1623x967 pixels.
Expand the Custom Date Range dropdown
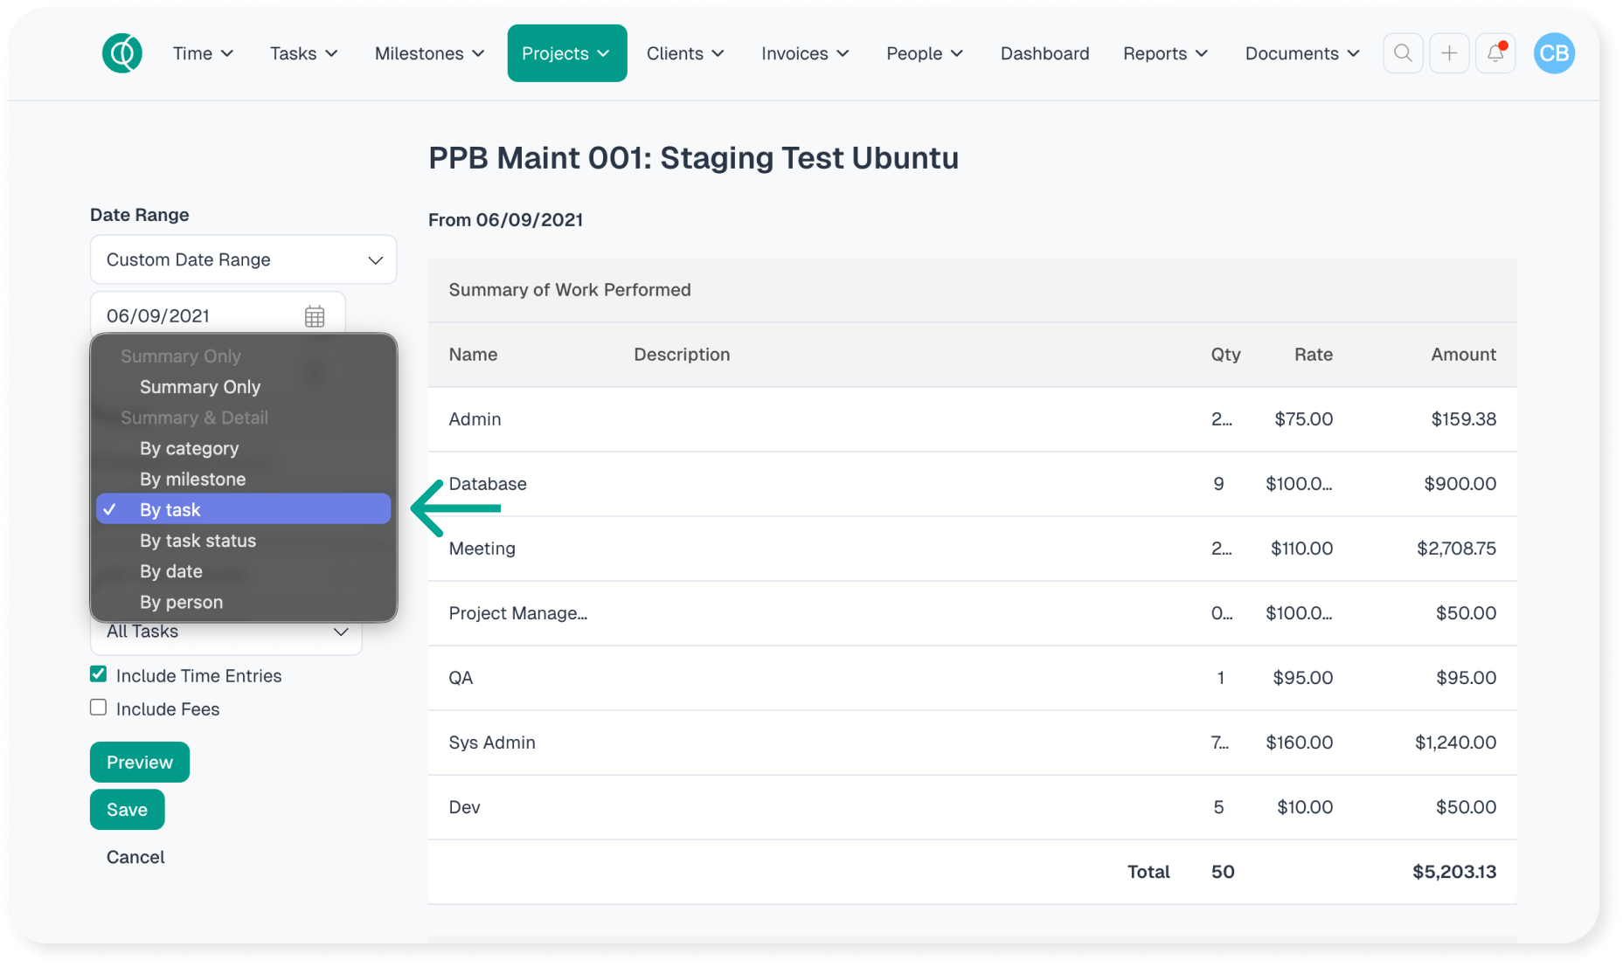(x=243, y=259)
